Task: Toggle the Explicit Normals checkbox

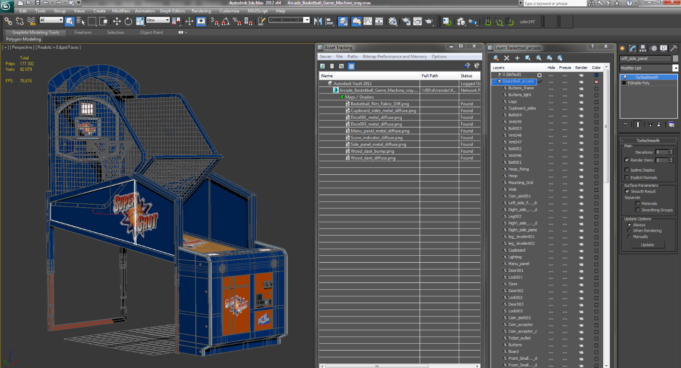Action: coord(627,178)
